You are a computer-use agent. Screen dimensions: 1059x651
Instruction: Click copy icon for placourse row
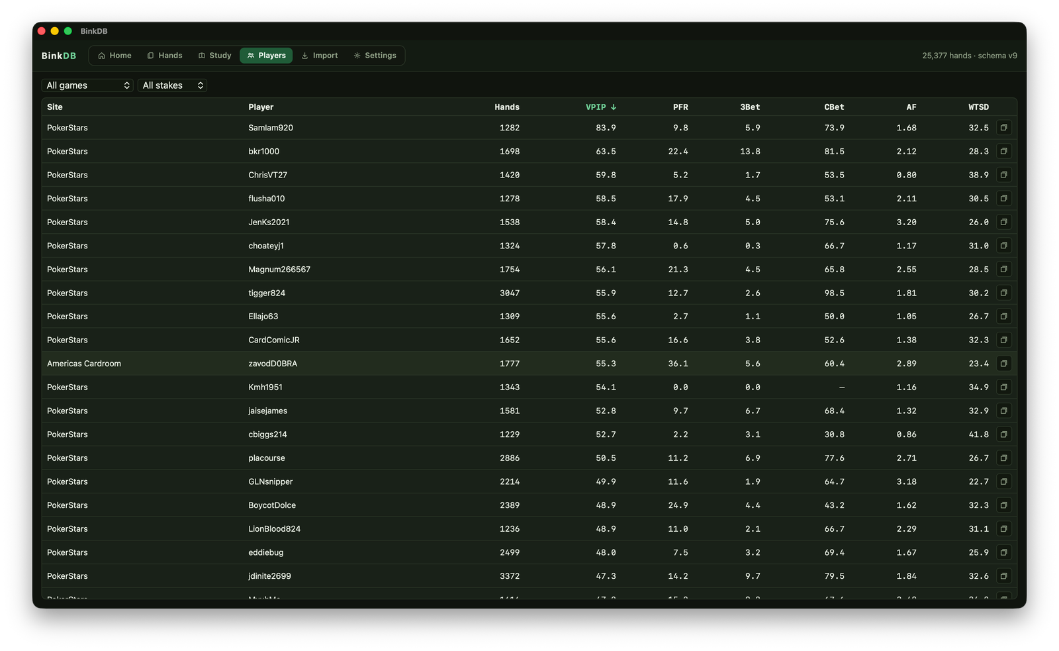tap(1003, 458)
